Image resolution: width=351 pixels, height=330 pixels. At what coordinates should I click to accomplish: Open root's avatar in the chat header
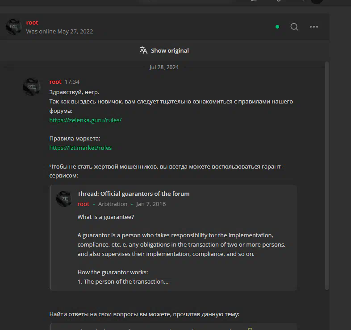[14, 27]
